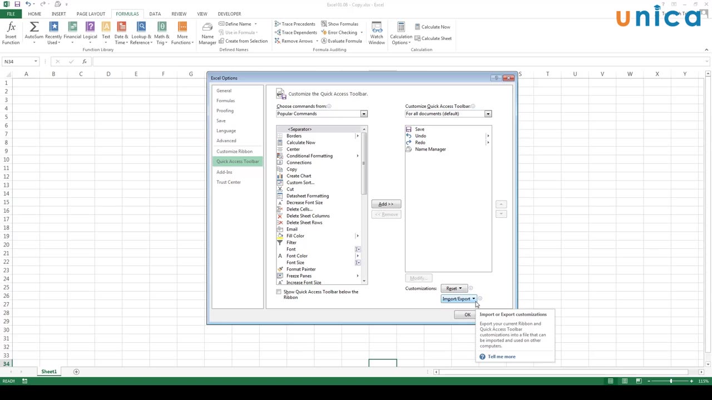
Task: Open the FILE tab
Action: pos(11,14)
